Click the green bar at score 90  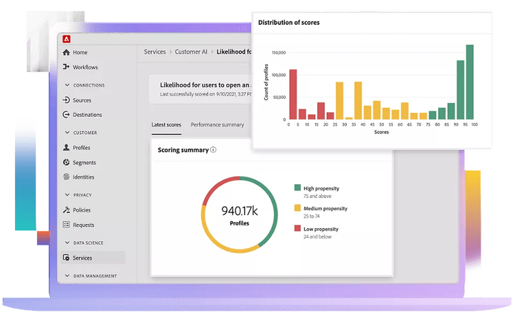[461, 90]
